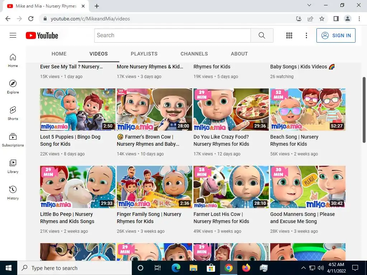Screen dimensions: 367x275
Task: Switch to the CHANNELS channel tab
Action: [x=194, y=54]
